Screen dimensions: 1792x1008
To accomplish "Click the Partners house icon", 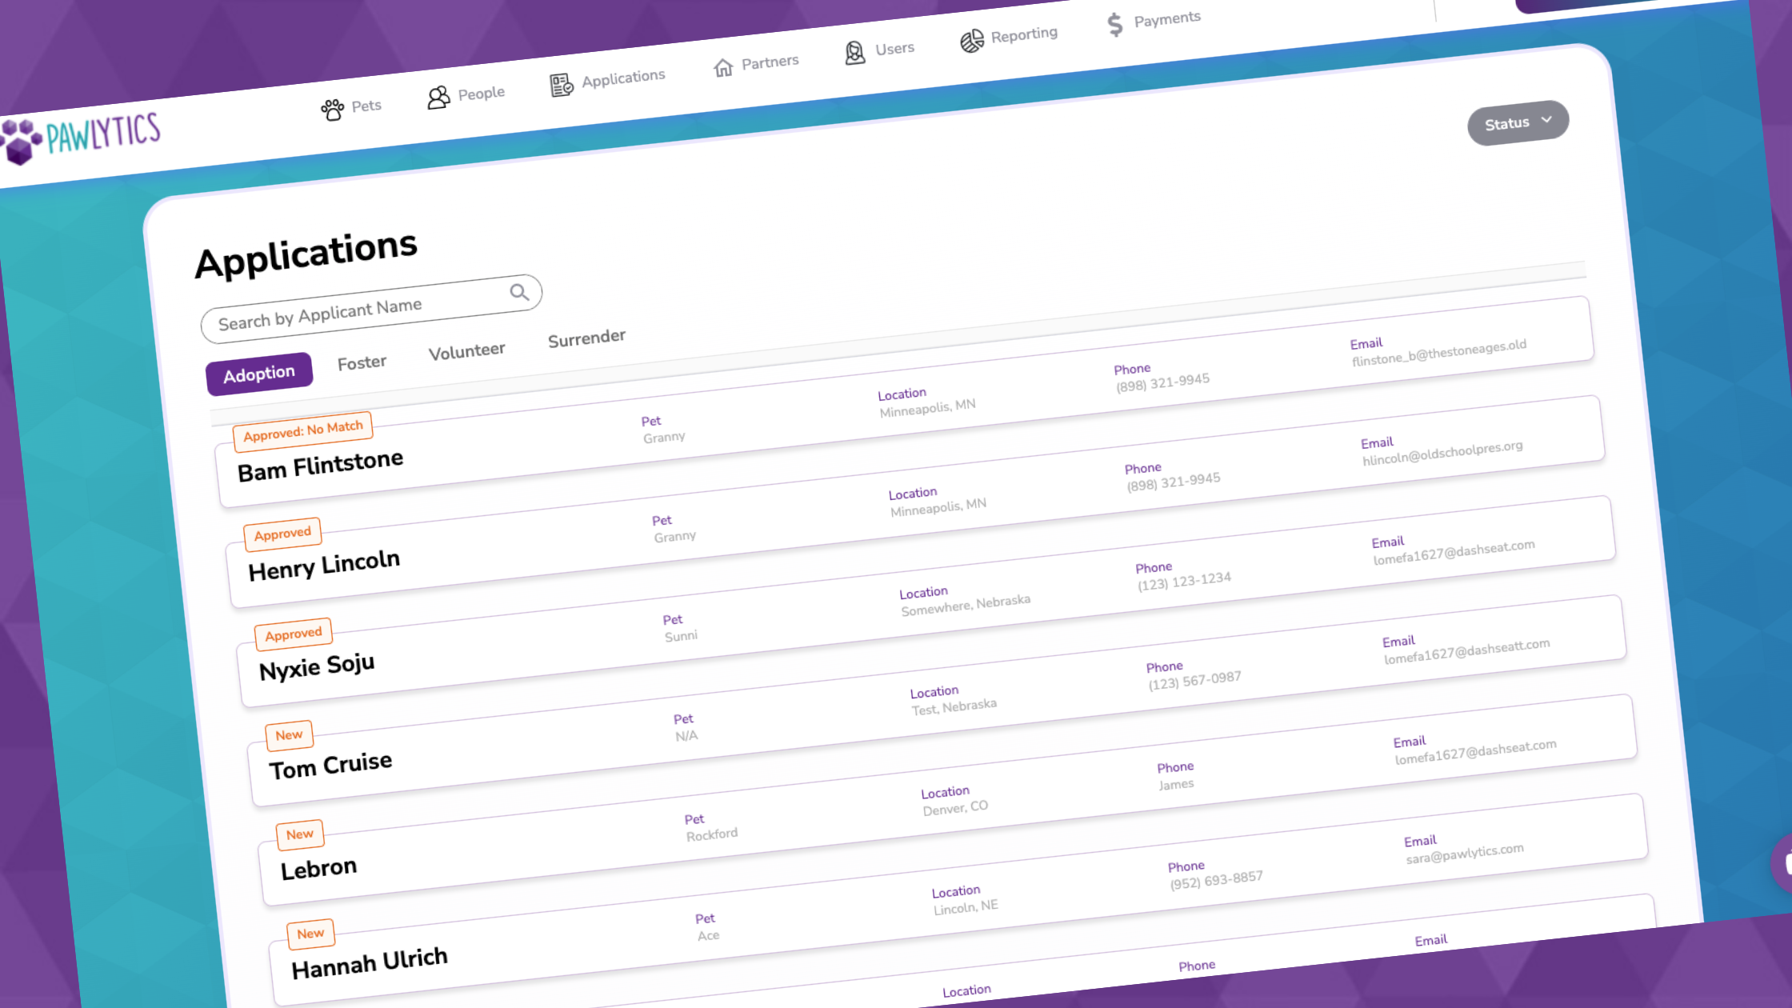I will tap(723, 68).
